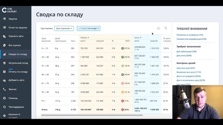Open Для учета (3698) link
223x125 pixels.
(184, 56)
